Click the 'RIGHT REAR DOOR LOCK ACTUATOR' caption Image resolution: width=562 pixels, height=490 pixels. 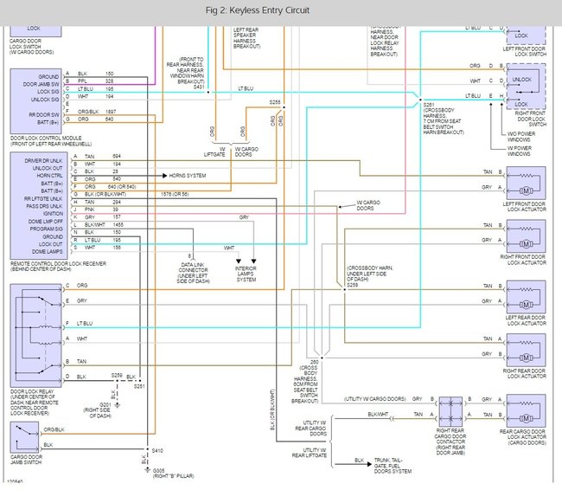pos(524,374)
